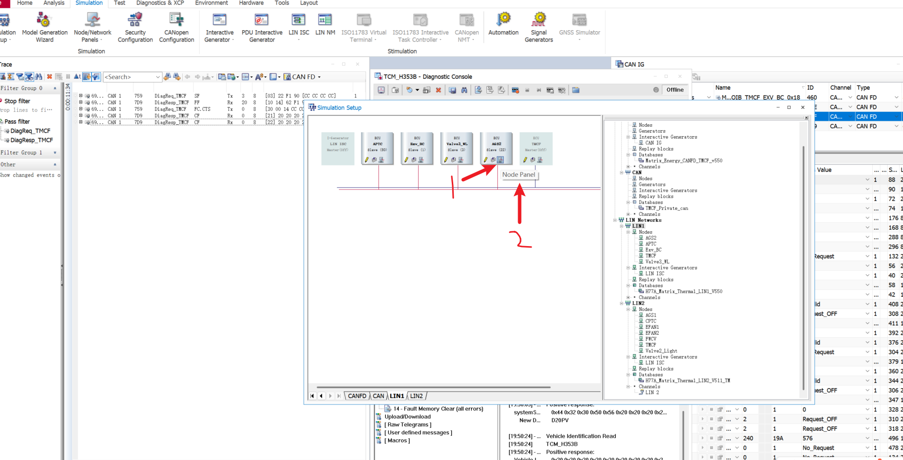Switch to the LIN2 tab in Simulation Setup
The width and height of the screenshot is (903, 460).
coord(416,396)
